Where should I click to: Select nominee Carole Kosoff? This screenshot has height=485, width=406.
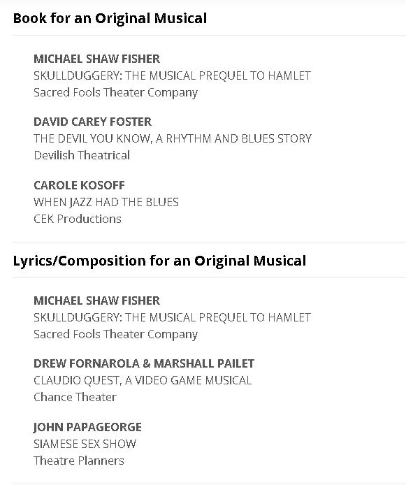[79, 185]
